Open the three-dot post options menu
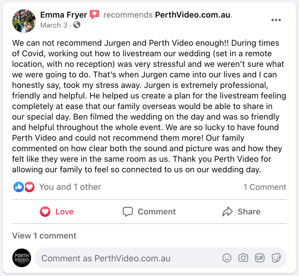Image resolution: width=299 pixels, height=276 pixels. (276, 20)
